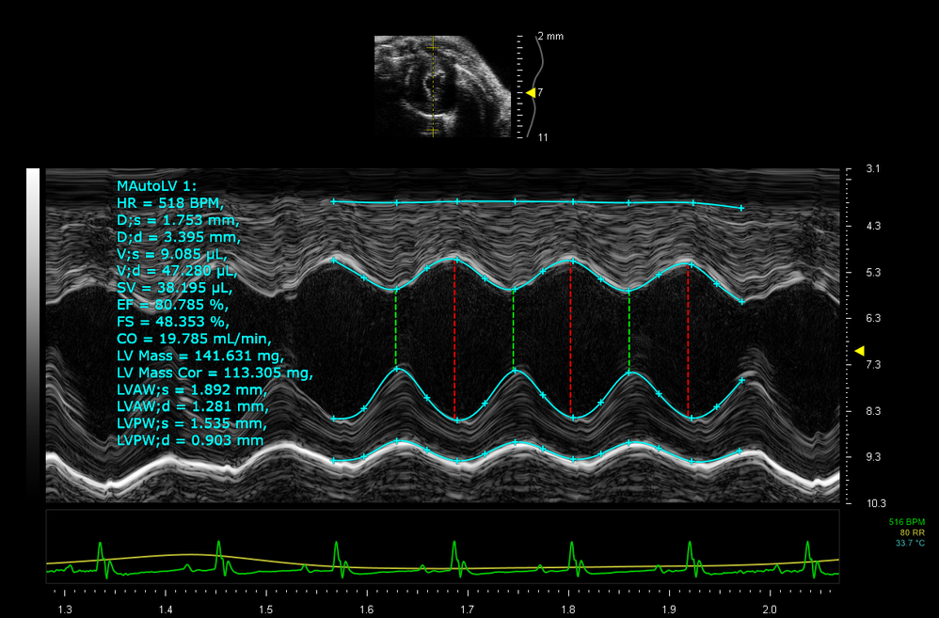This screenshot has width=939, height=618.
Task: Click the 80 RR respiration readout
Action: tap(912, 532)
